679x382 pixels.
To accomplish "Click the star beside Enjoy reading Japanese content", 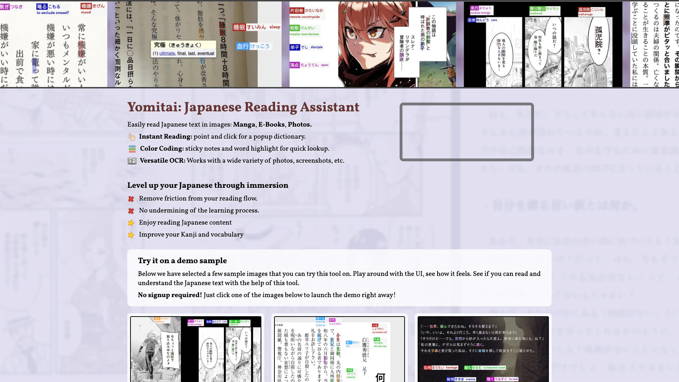I will point(131,223).
